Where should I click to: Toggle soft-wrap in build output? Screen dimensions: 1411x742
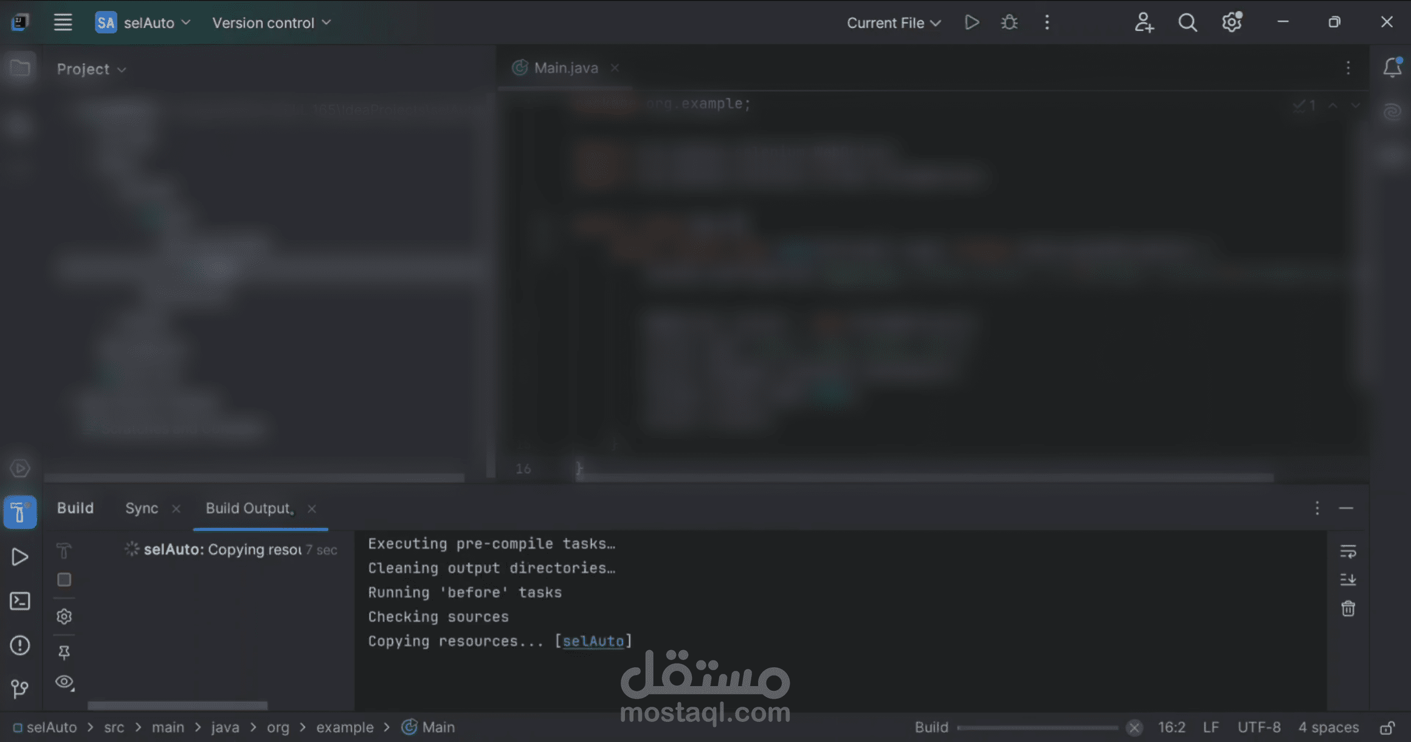point(1348,552)
